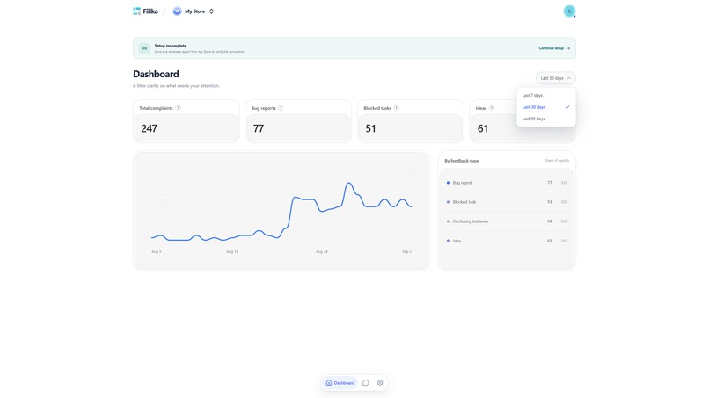
Task: Collapse the Last 30 days dropdown
Action: [555, 78]
